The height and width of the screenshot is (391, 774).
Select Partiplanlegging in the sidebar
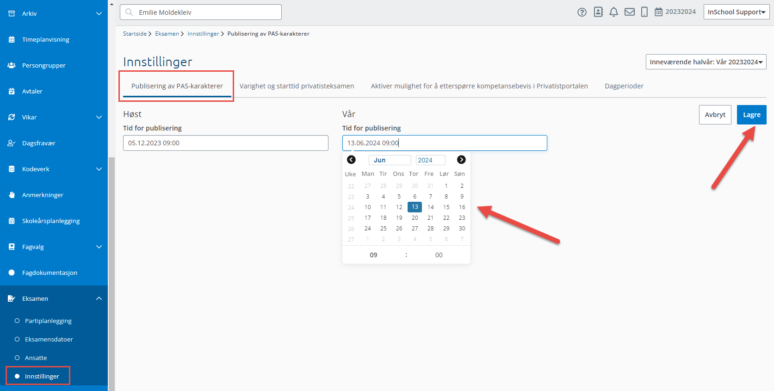48,321
